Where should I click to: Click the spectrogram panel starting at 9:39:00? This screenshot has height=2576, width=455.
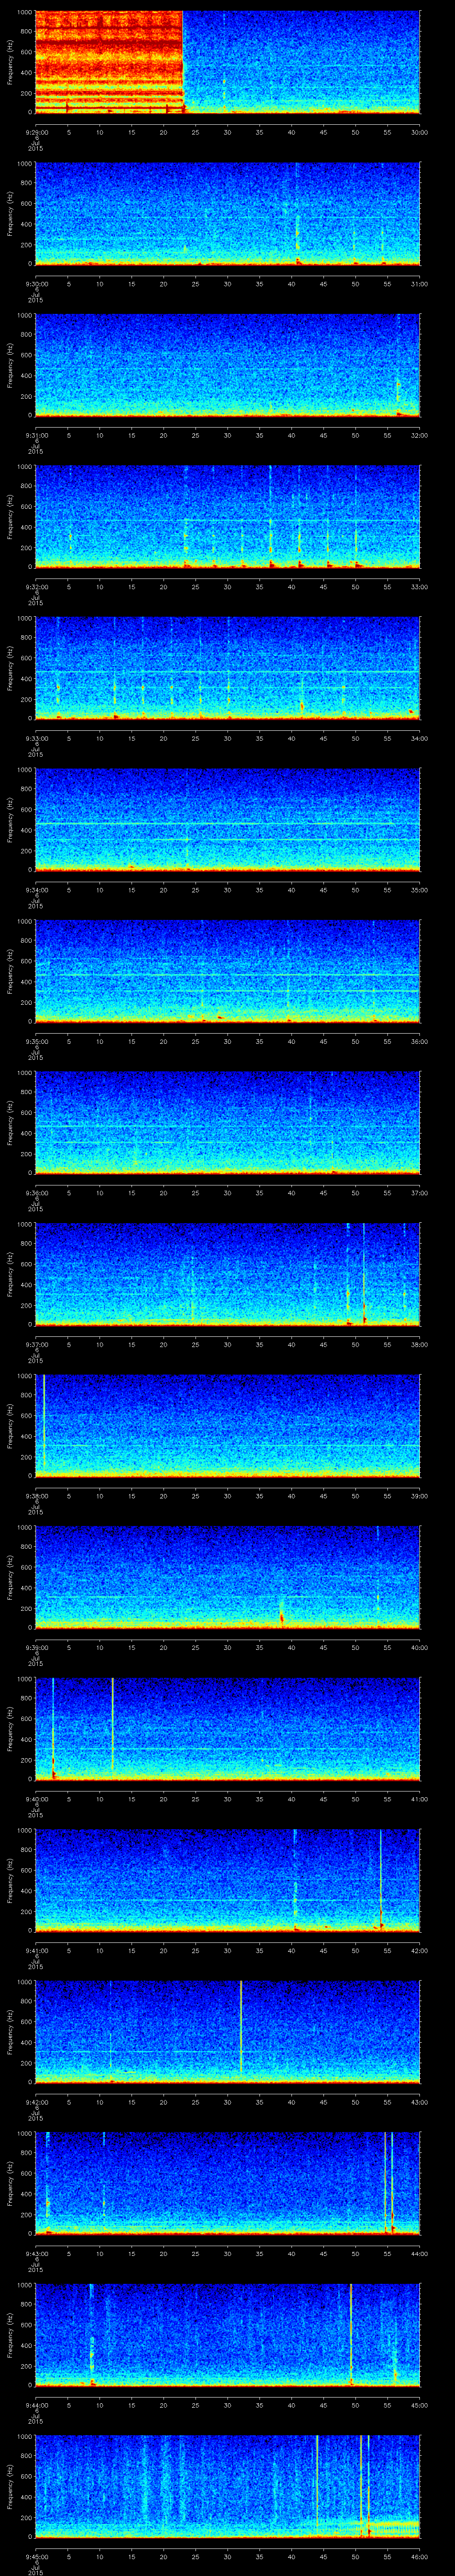(x=227, y=1577)
